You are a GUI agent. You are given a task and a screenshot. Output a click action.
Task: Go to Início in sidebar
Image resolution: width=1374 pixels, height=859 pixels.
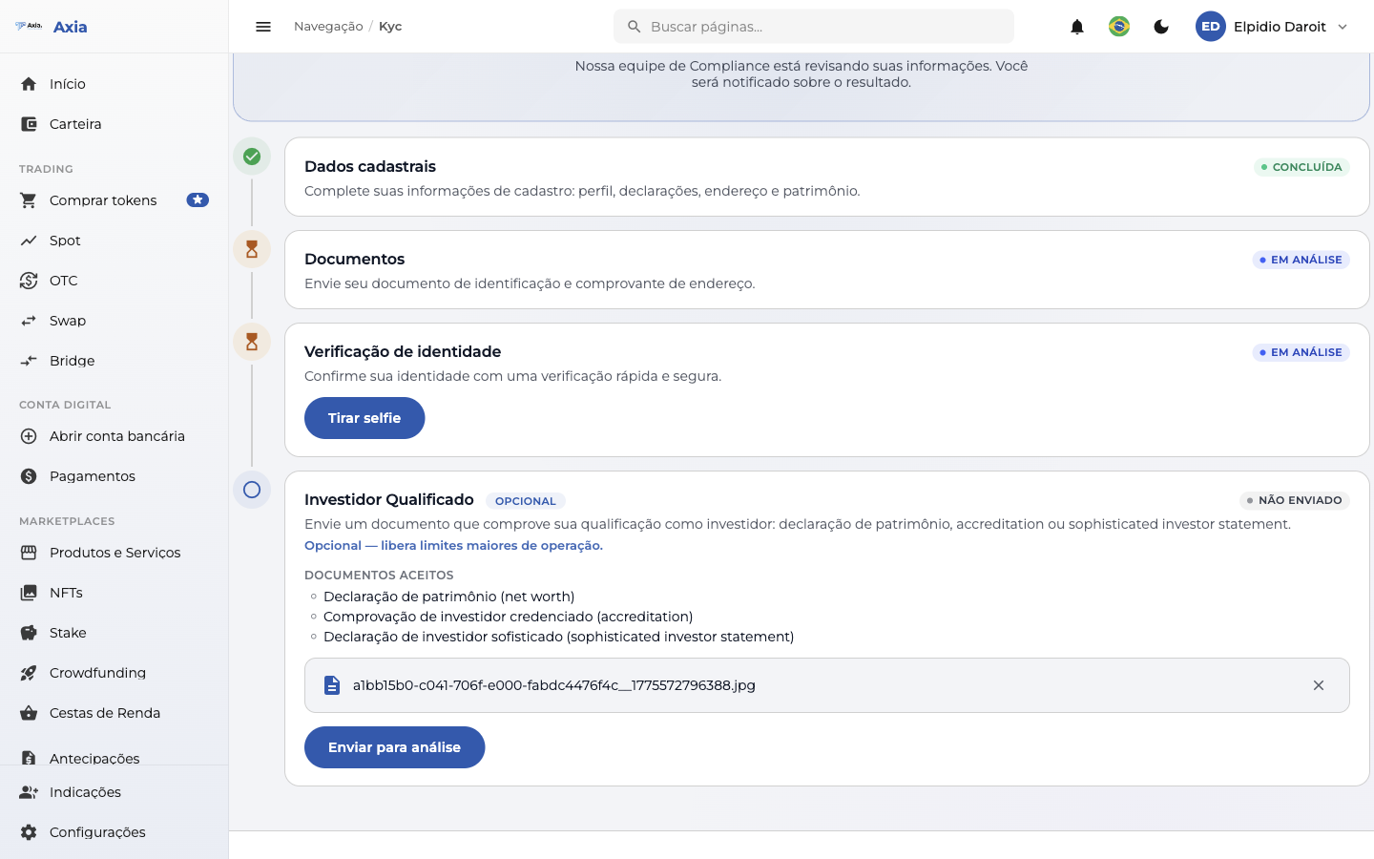click(x=114, y=84)
